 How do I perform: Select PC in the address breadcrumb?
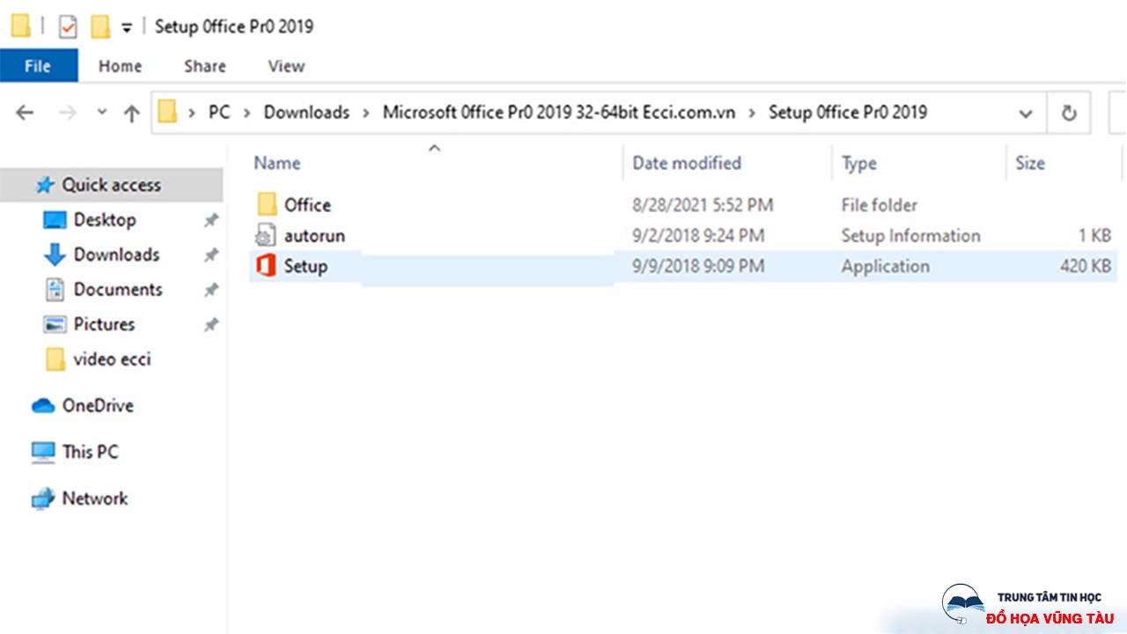(218, 113)
